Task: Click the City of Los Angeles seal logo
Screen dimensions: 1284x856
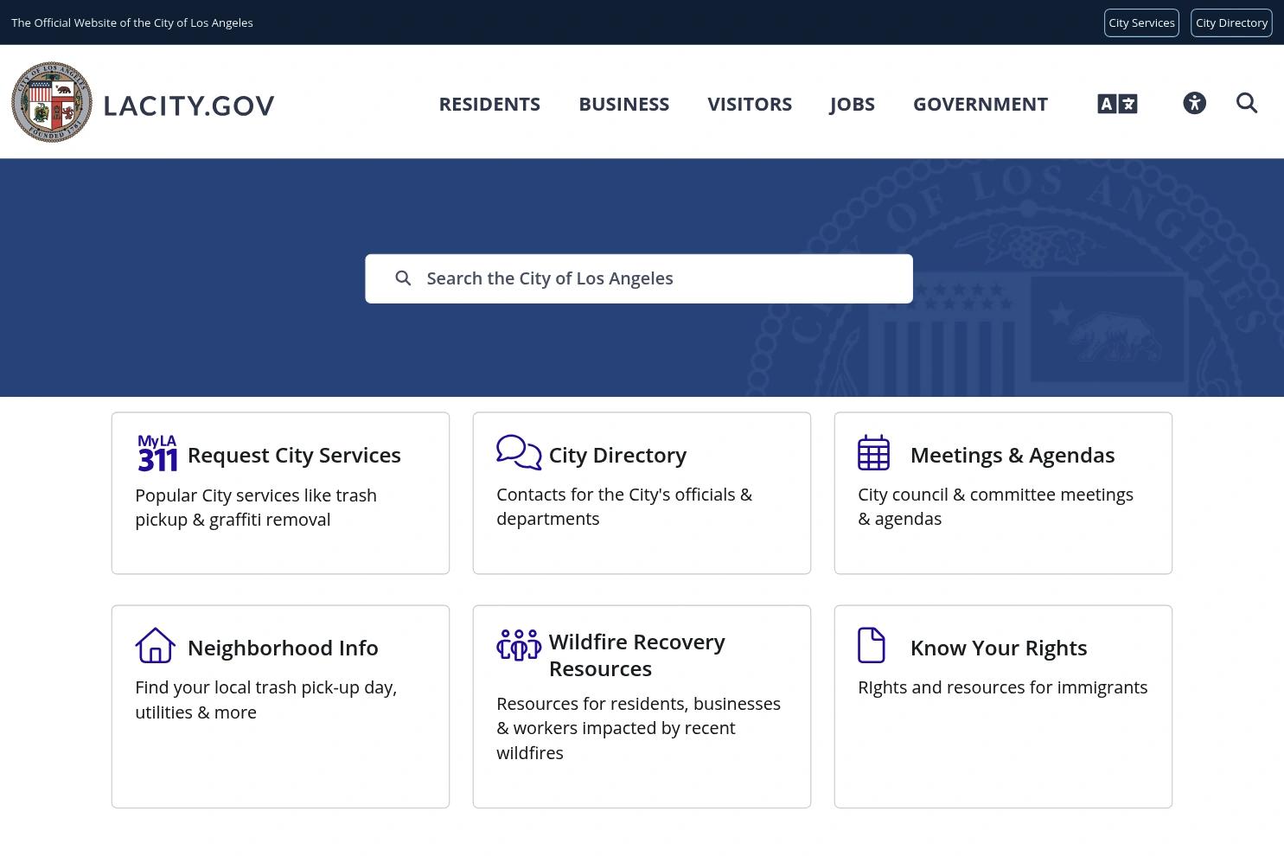Action: pyautogui.click(x=52, y=102)
